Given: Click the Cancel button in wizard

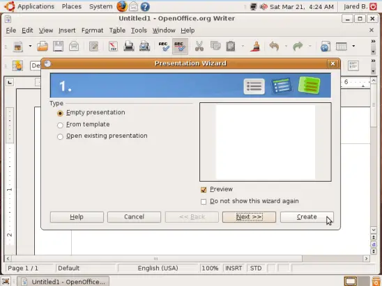Looking at the screenshot, I should 134,217.
